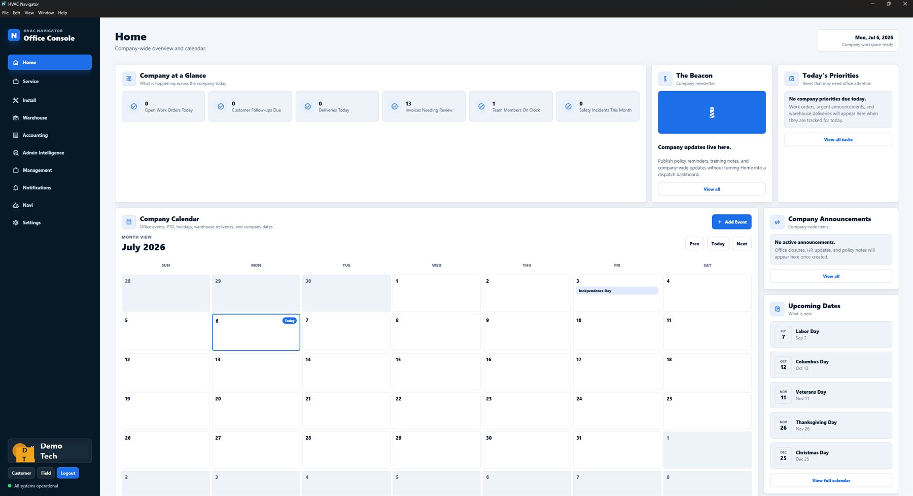Pick July 23 on the month view
This screenshot has height=496, width=913.
tap(526, 411)
